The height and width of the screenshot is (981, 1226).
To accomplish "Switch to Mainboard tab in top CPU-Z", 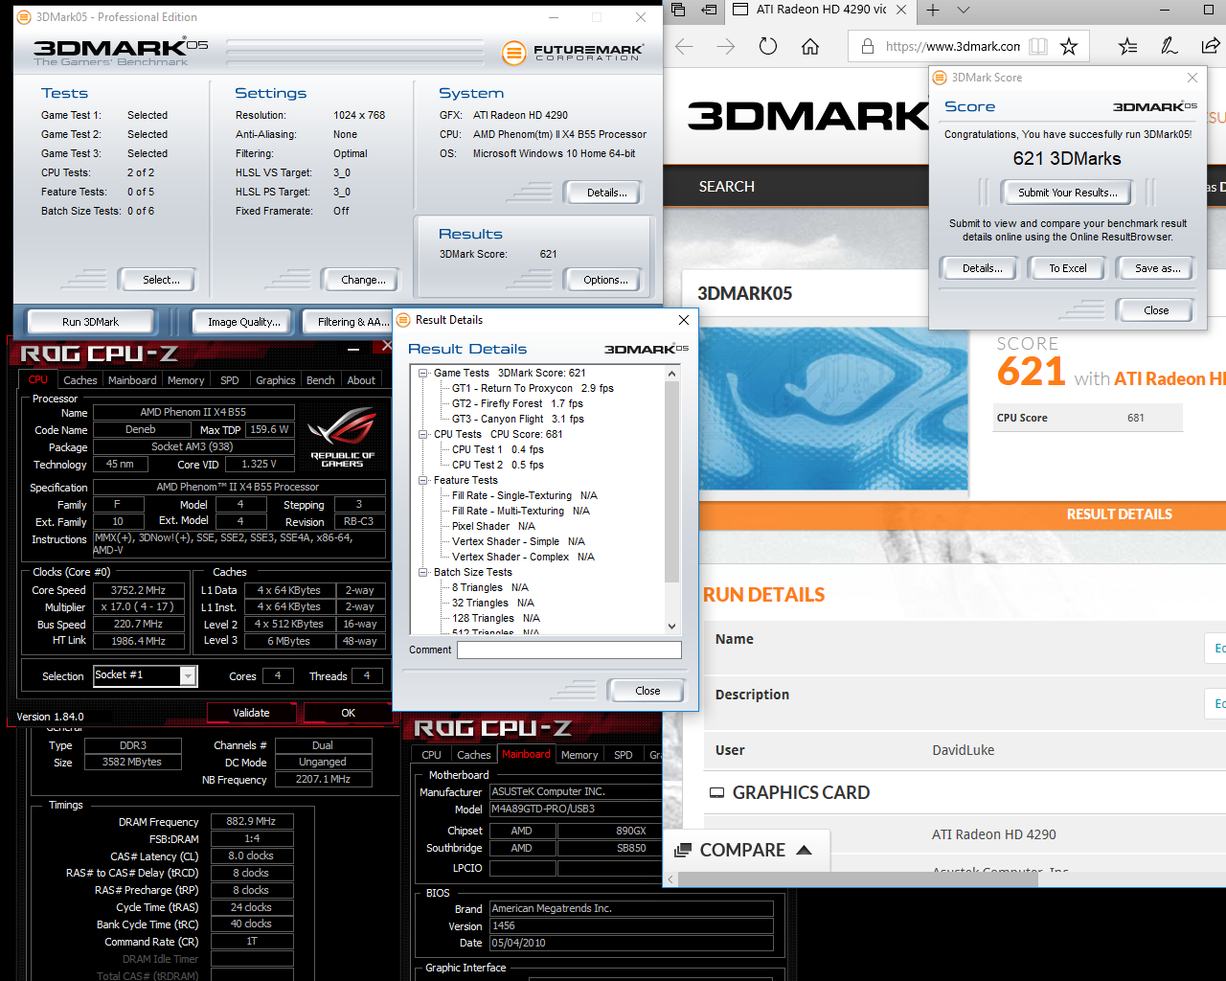I will click(132, 380).
